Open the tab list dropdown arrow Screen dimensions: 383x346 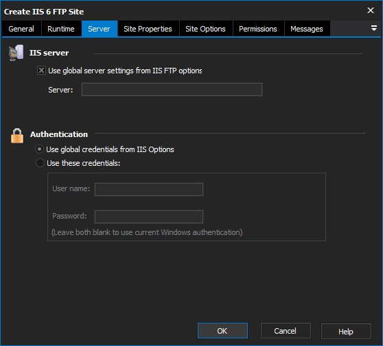(373, 28)
